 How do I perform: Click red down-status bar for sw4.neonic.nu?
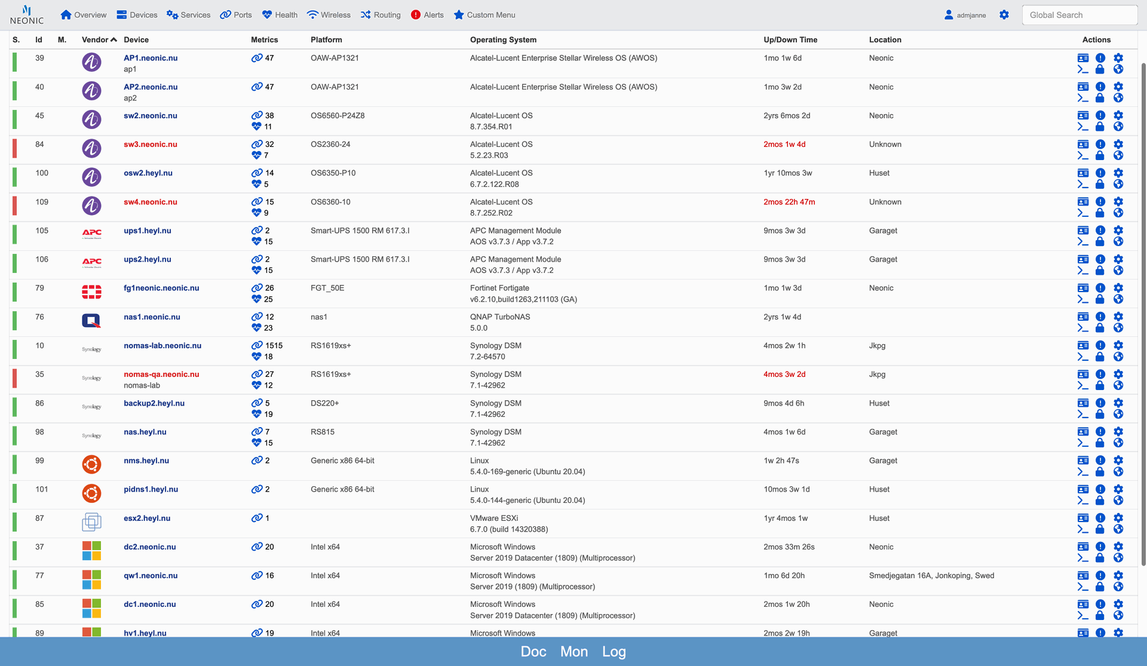click(x=15, y=206)
